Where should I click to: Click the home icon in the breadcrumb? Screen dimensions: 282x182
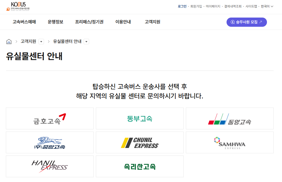coord(9,41)
